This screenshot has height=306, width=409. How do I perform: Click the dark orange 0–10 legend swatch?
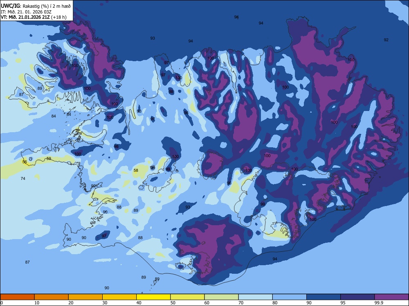click(x=17, y=297)
